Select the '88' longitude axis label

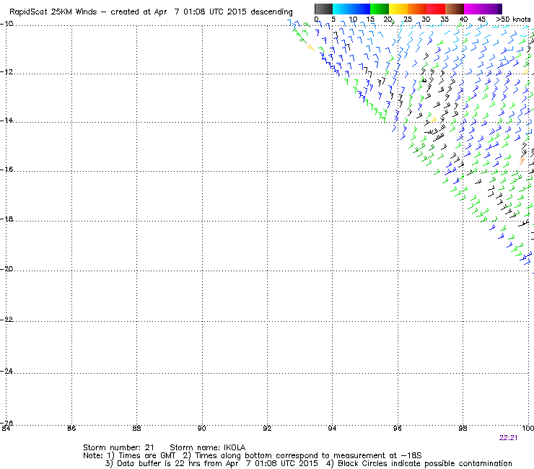(136, 428)
